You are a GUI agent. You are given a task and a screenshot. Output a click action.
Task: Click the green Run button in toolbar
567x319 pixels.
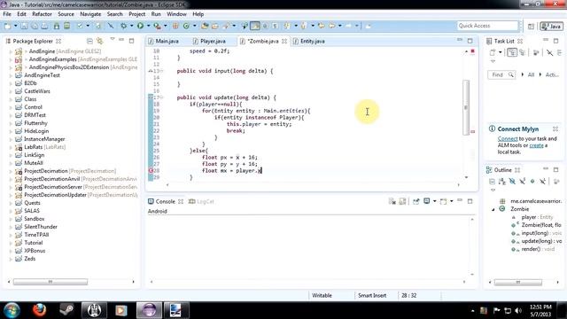pyautogui.click(x=140, y=26)
